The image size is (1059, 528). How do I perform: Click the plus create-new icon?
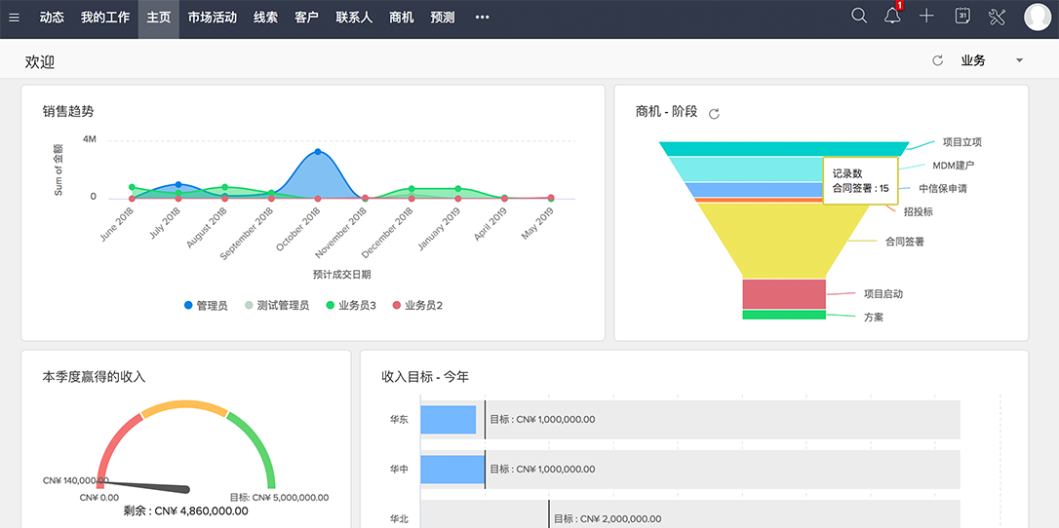pos(926,17)
